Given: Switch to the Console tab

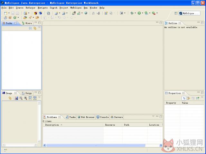Looking at the screenshot, I should 103,117.
